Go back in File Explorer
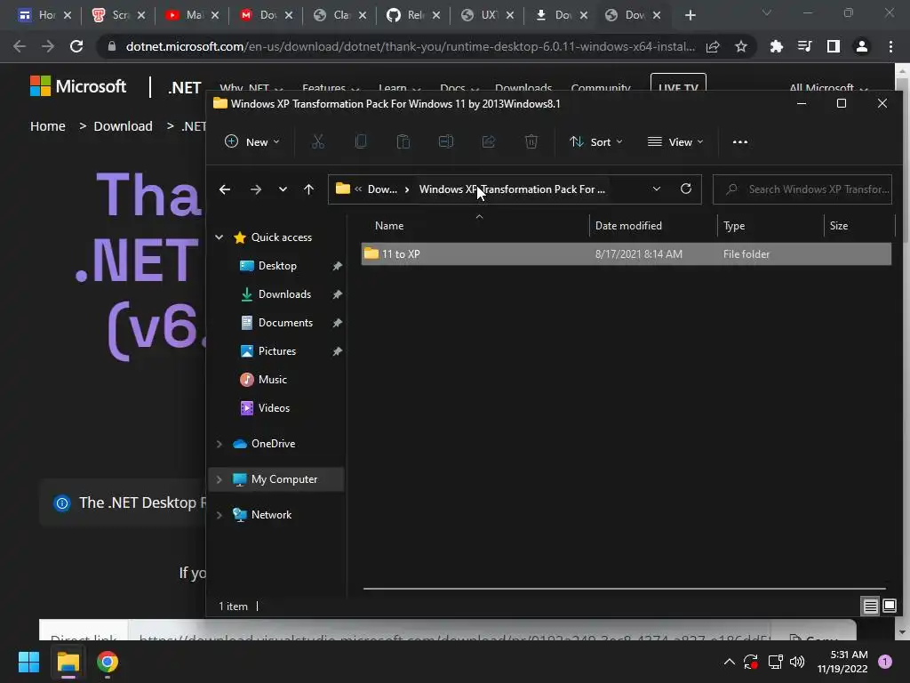The height and width of the screenshot is (683, 910). (225, 189)
